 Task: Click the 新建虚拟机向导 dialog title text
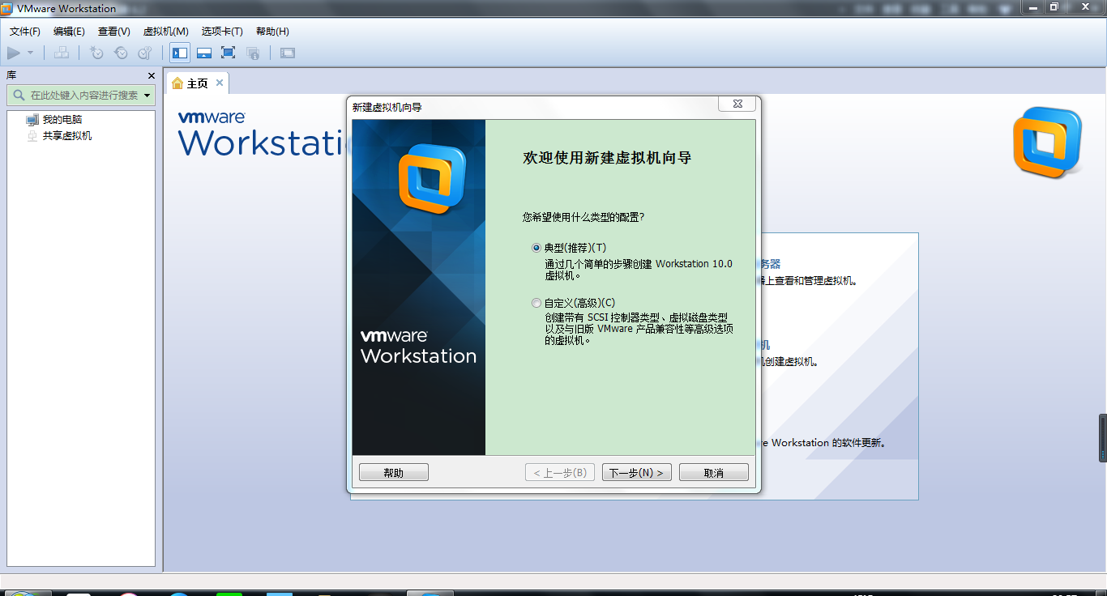pyautogui.click(x=387, y=107)
